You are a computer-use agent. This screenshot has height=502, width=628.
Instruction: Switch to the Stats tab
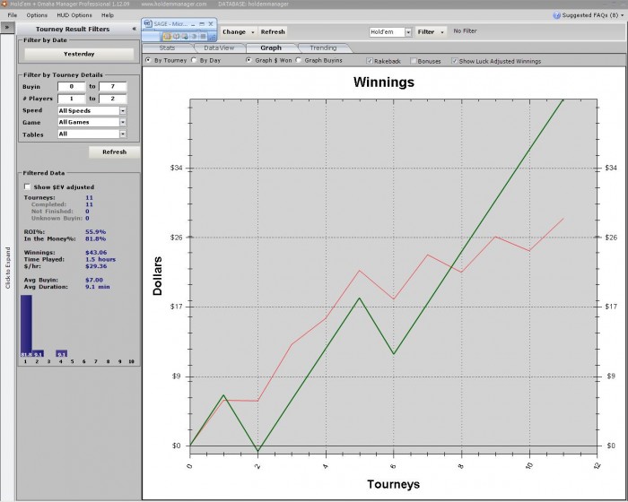(x=167, y=48)
